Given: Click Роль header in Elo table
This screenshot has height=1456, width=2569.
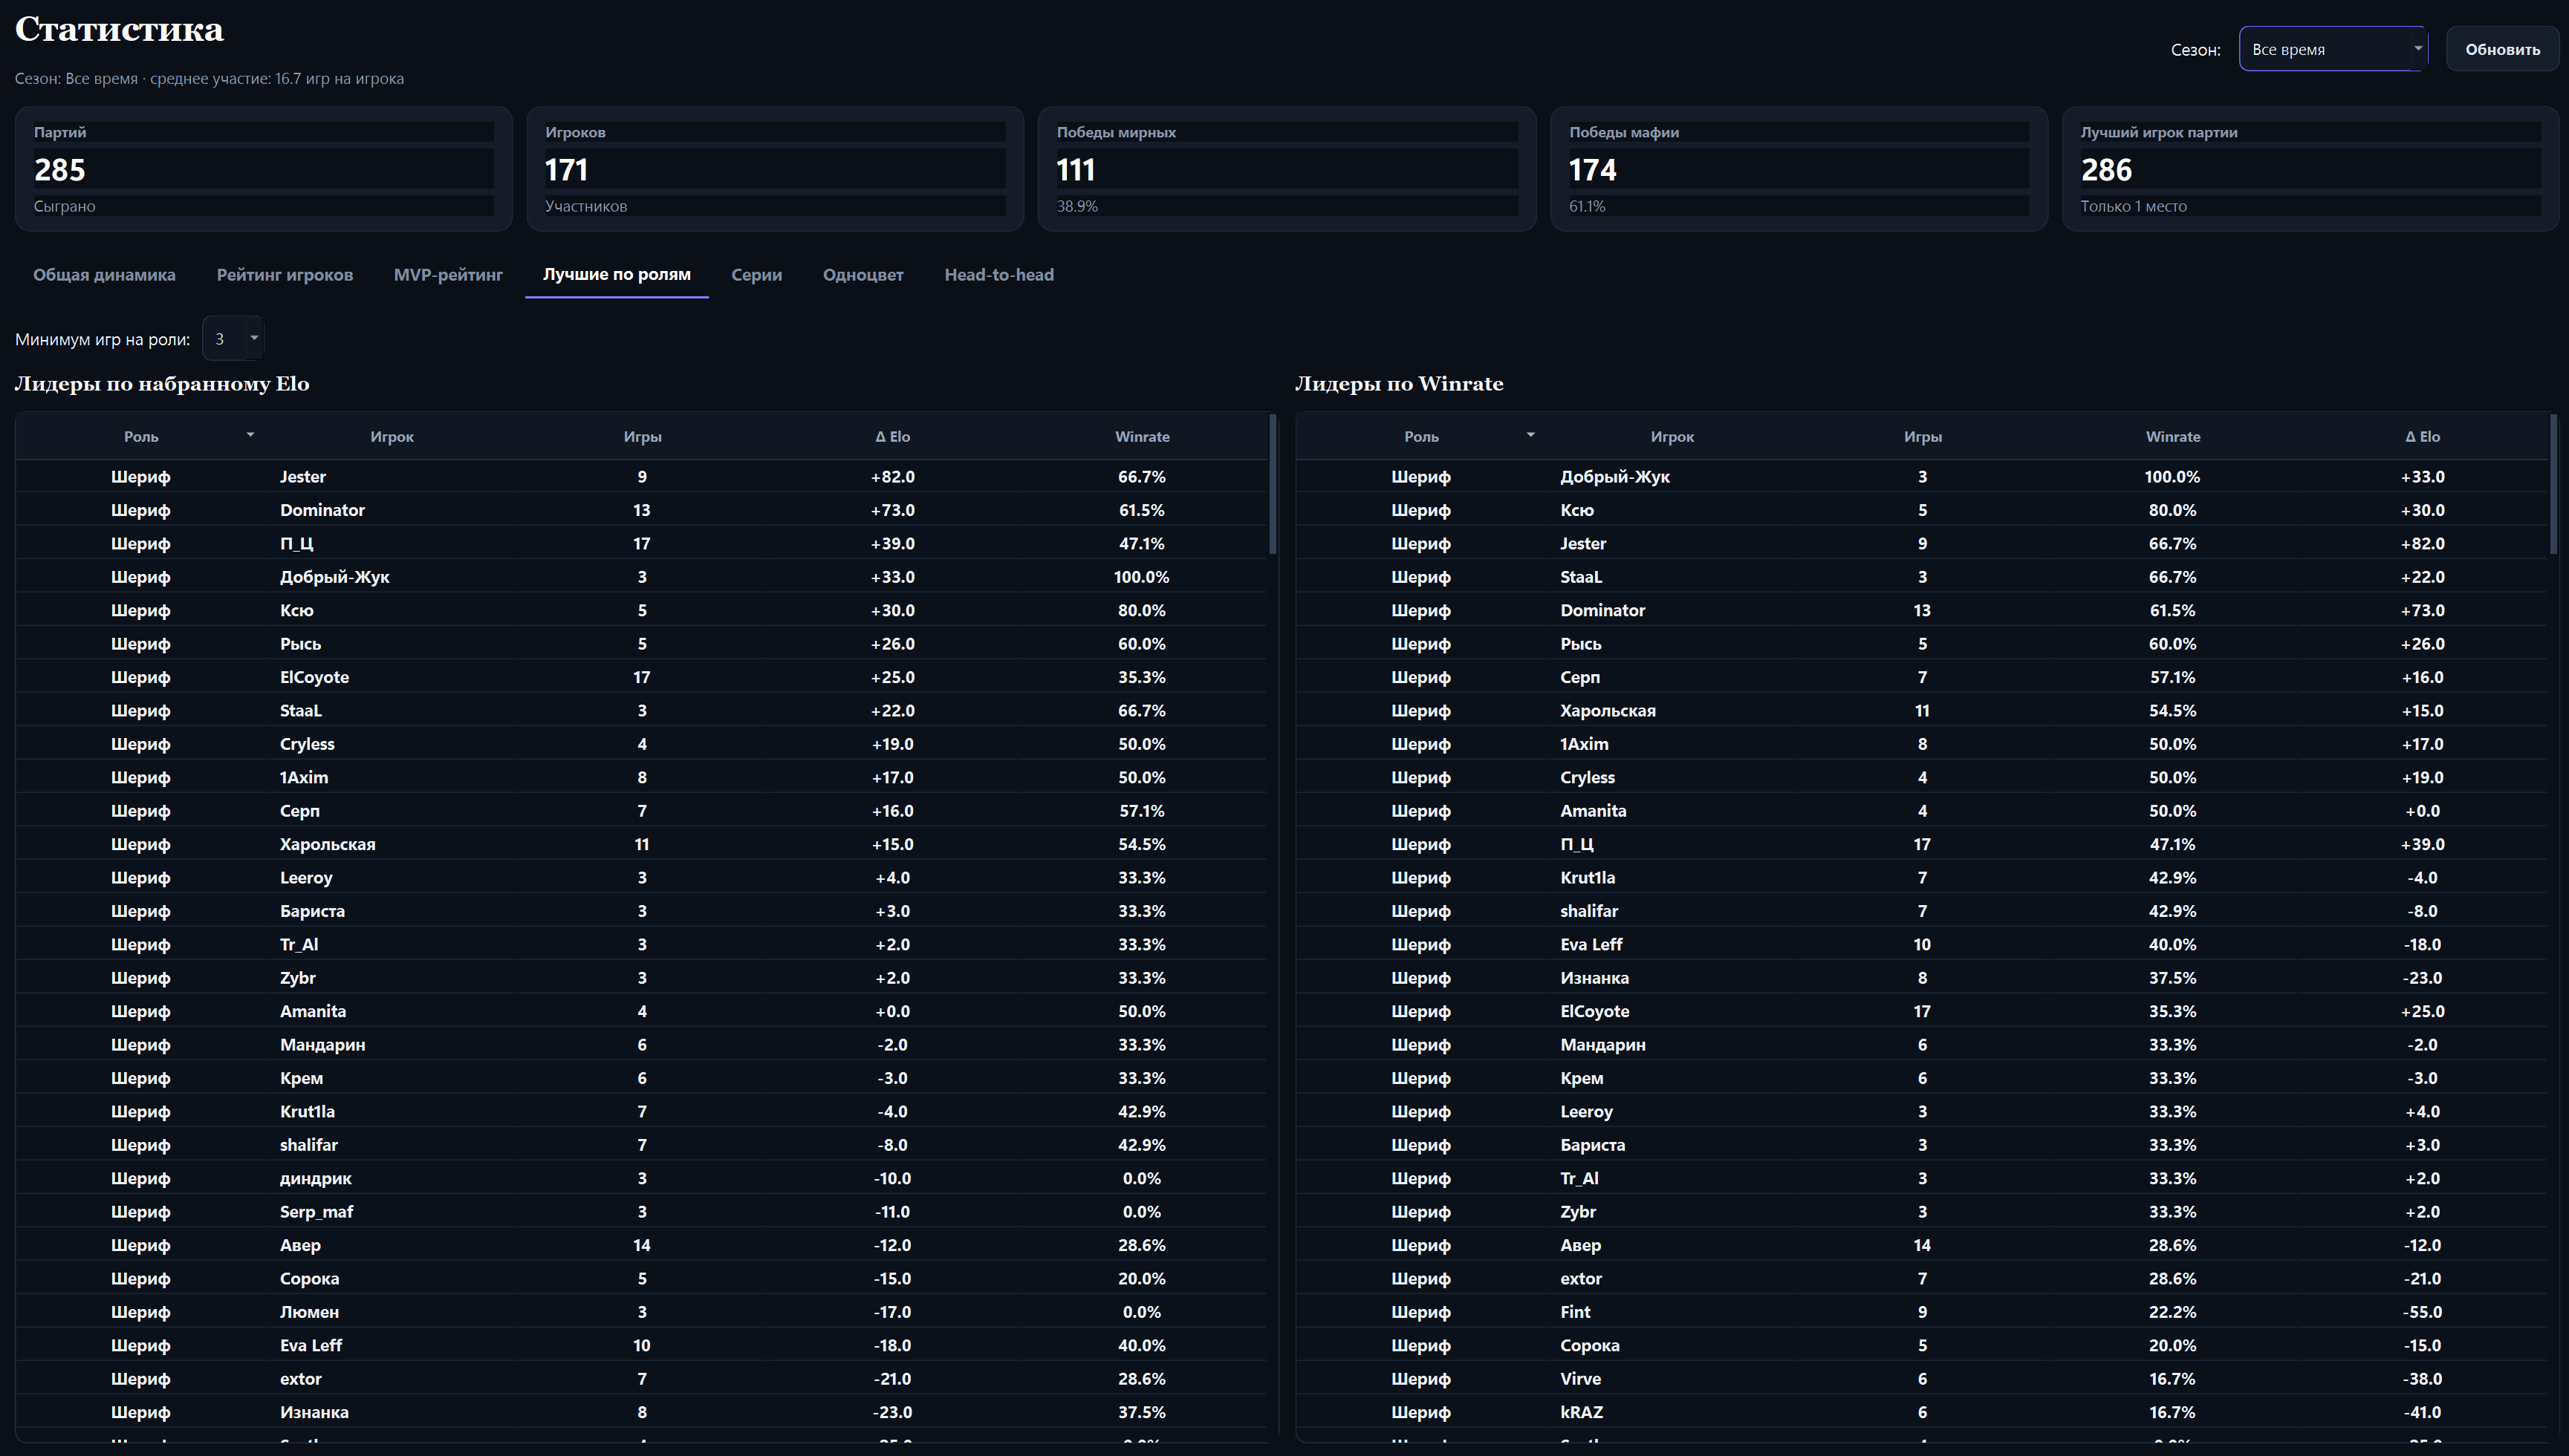Looking at the screenshot, I should click(x=141, y=437).
